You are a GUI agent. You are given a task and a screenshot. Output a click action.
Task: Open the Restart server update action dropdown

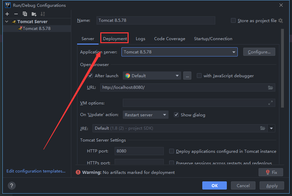pos(145,115)
